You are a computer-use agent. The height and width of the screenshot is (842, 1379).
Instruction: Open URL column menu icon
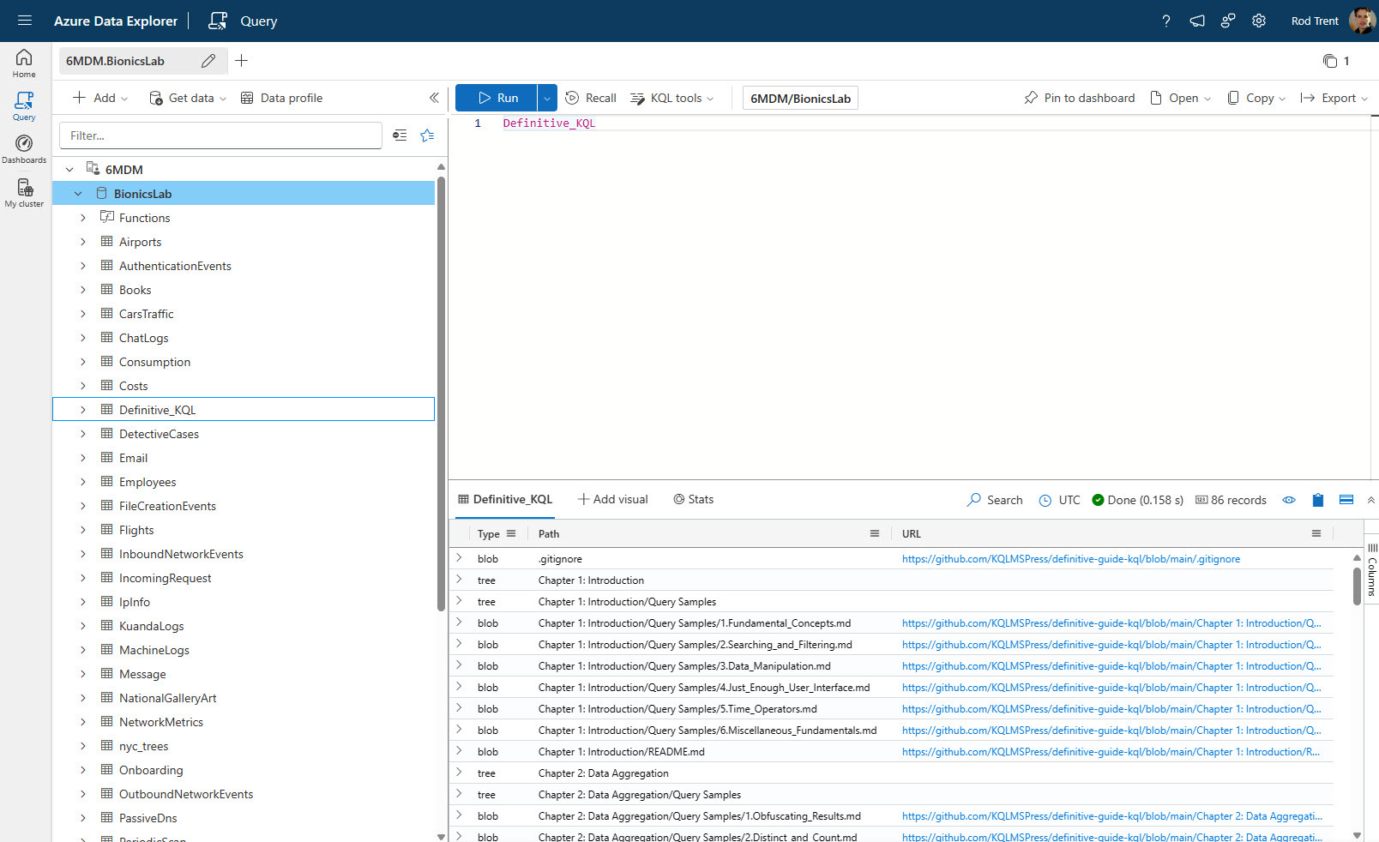tap(1316, 533)
